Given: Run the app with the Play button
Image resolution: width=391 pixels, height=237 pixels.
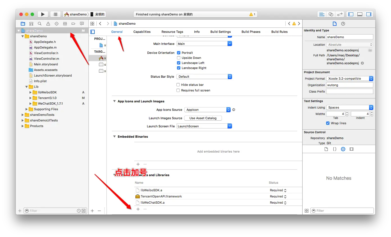Looking at the screenshot, I should tap(43, 14).
